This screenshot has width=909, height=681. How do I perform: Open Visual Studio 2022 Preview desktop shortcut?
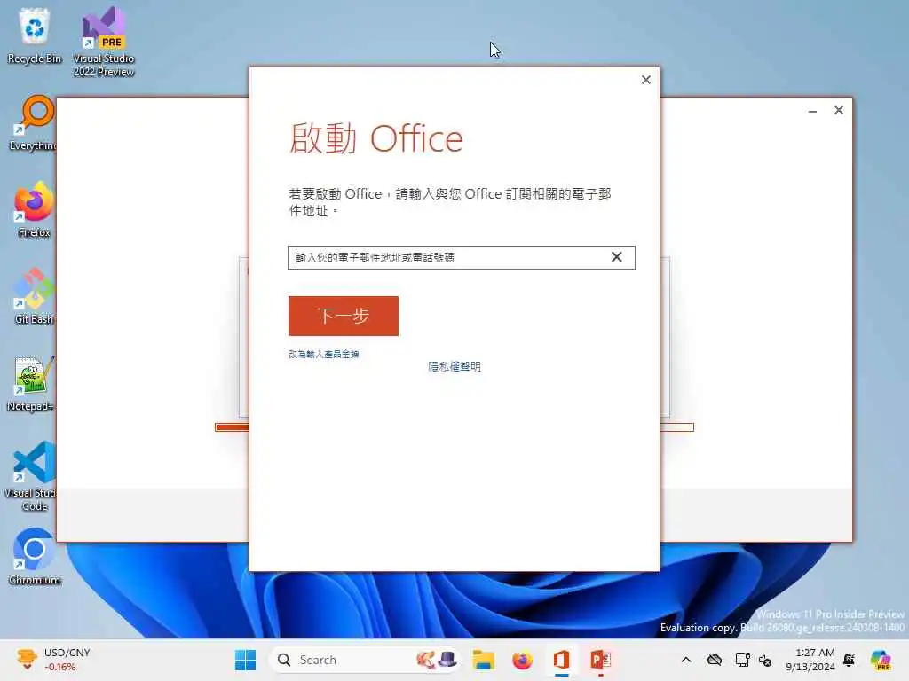(x=104, y=42)
